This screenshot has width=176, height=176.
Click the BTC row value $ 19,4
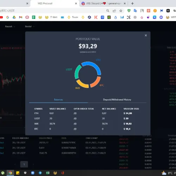tap(127, 129)
